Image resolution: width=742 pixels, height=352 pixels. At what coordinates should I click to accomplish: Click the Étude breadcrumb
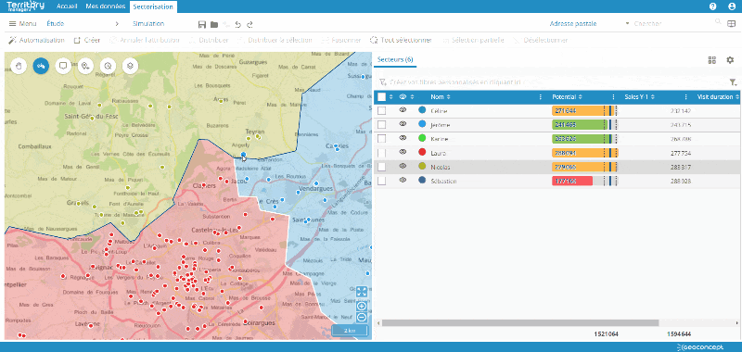tap(56, 24)
